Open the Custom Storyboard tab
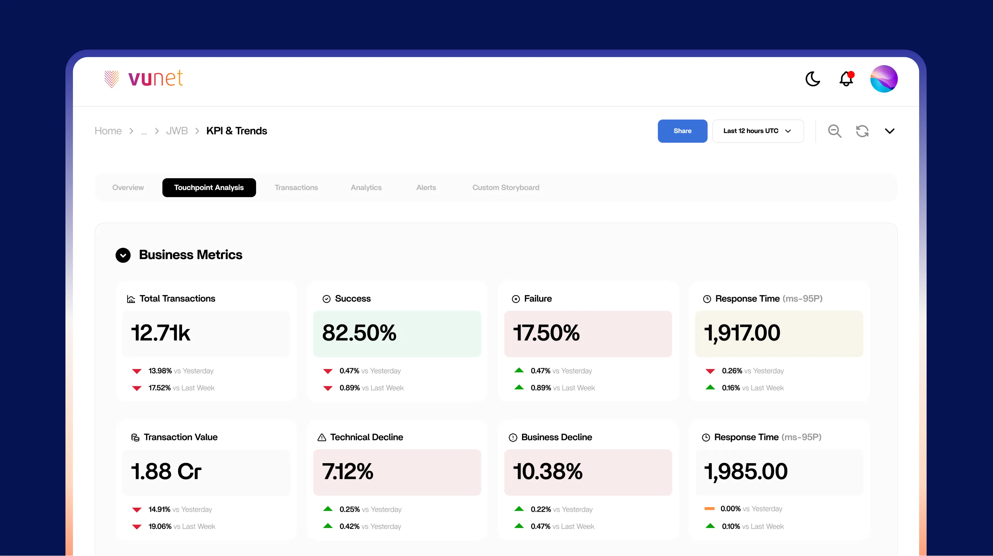The width and height of the screenshot is (993, 556). 505,188
